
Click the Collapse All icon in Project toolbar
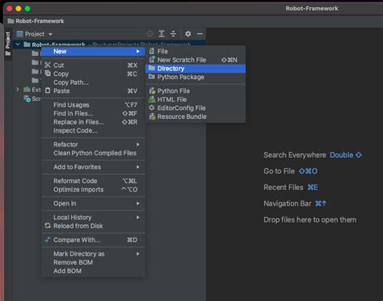[173, 34]
